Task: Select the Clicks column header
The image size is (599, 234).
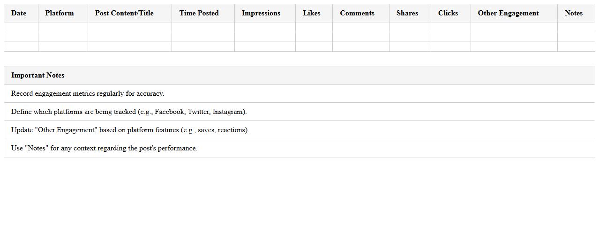Action: 448,13
